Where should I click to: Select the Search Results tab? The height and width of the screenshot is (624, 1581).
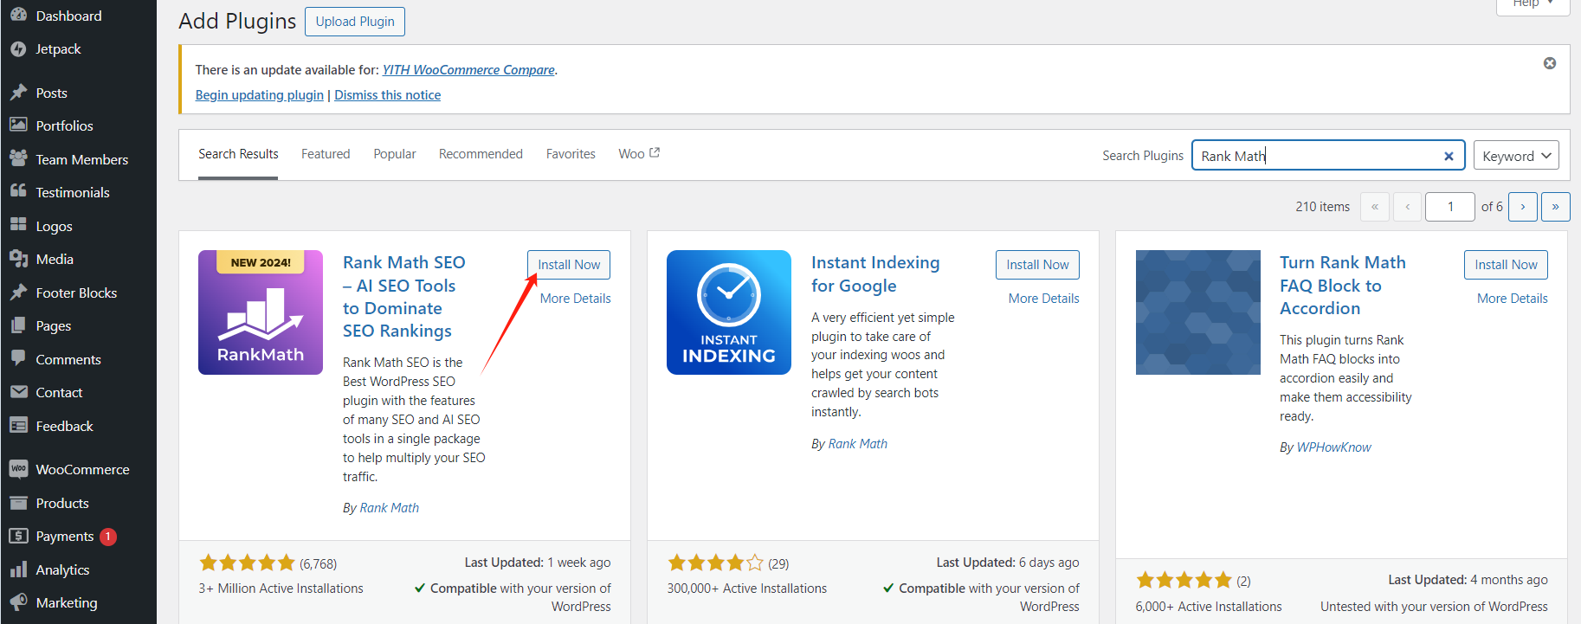pos(238,154)
